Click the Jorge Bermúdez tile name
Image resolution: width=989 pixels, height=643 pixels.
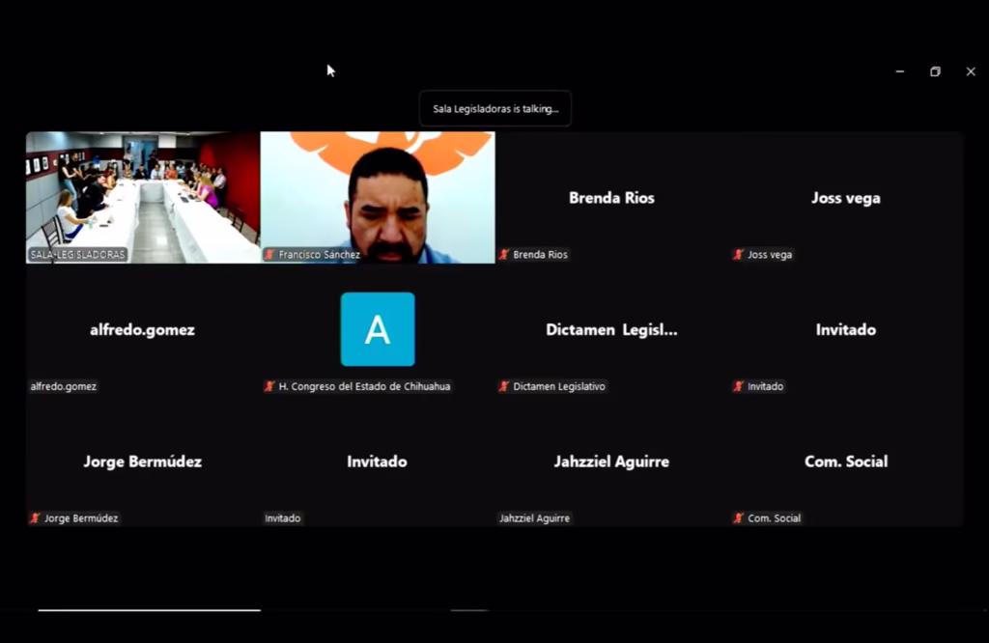[x=143, y=461]
